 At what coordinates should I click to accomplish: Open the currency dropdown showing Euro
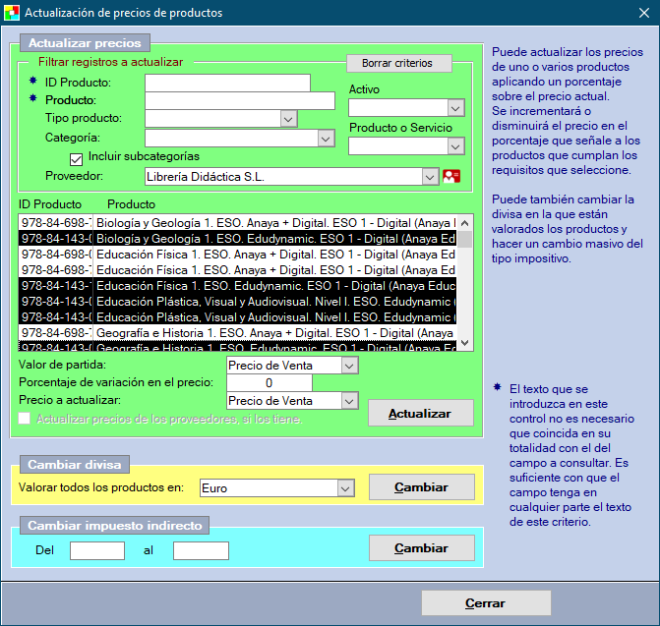[x=344, y=488]
